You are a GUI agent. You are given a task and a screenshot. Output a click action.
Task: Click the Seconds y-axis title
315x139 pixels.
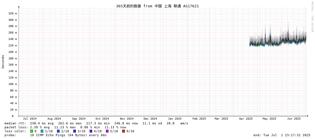3,62
